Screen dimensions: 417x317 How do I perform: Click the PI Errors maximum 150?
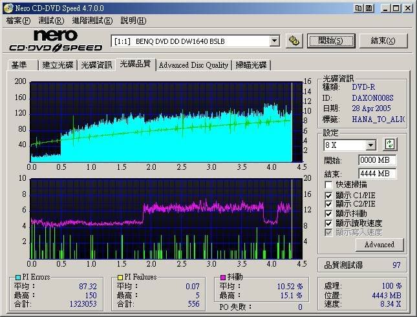click(x=91, y=295)
